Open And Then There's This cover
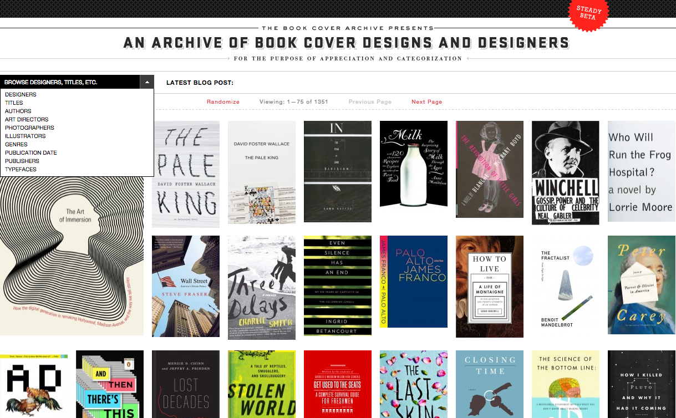676x418 pixels. click(x=110, y=384)
